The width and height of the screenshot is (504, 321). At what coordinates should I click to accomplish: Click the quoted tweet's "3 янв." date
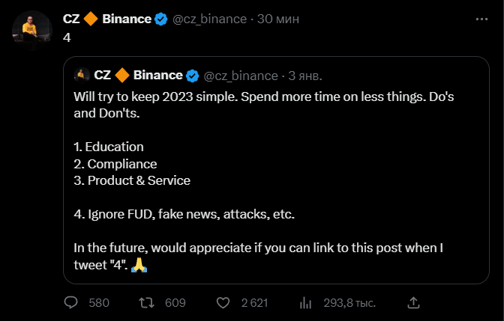point(307,75)
